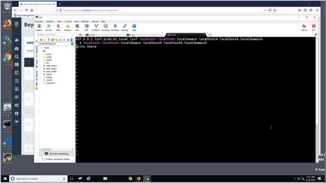Open the Terminal menu

click(x=39, y=21)
